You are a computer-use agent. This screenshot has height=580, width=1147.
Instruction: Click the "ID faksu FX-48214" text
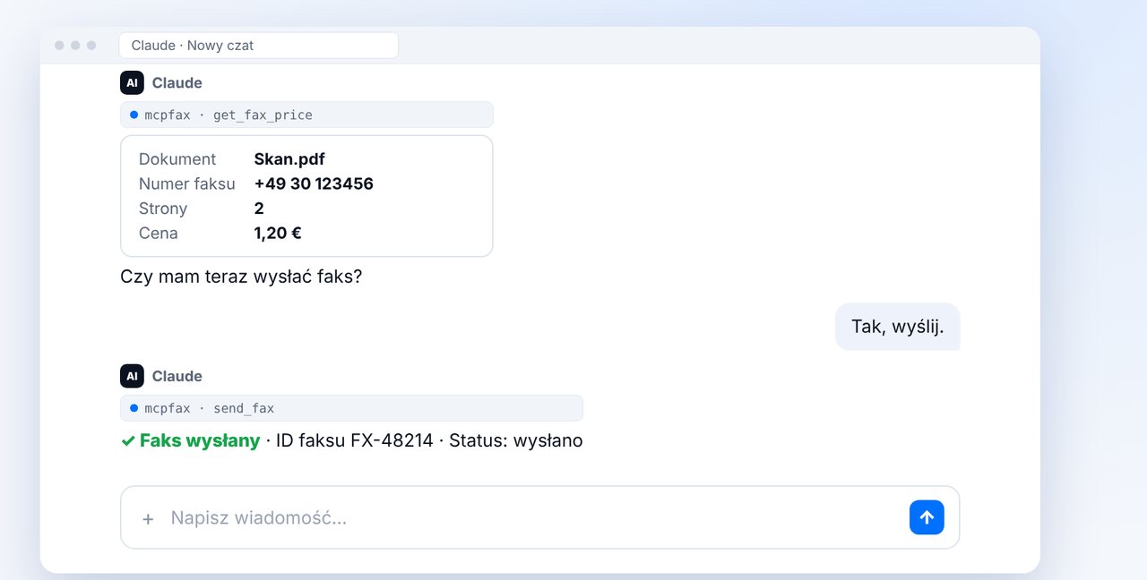[x=355, y=440]
